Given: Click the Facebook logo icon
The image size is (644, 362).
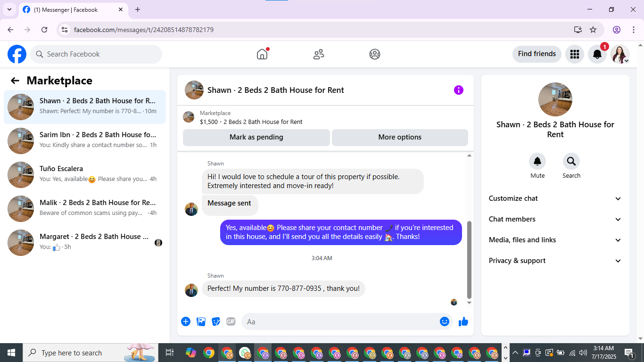Looking at the screenshot, I should (17, 54).
